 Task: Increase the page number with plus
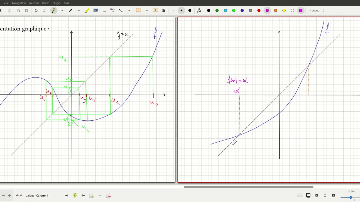pos(10,196)
